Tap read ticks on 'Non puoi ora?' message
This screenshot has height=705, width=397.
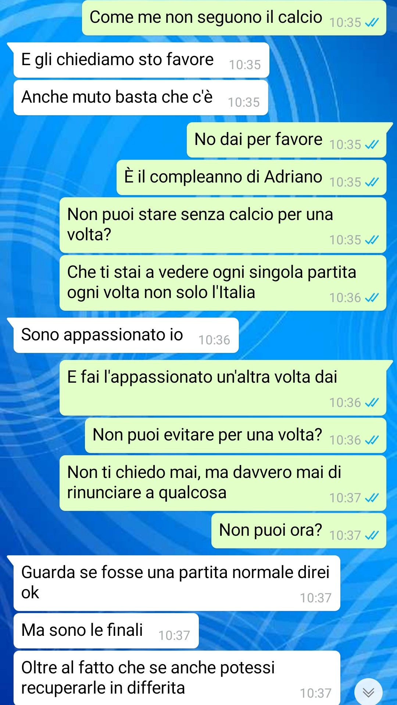click(x=372, y=536)
